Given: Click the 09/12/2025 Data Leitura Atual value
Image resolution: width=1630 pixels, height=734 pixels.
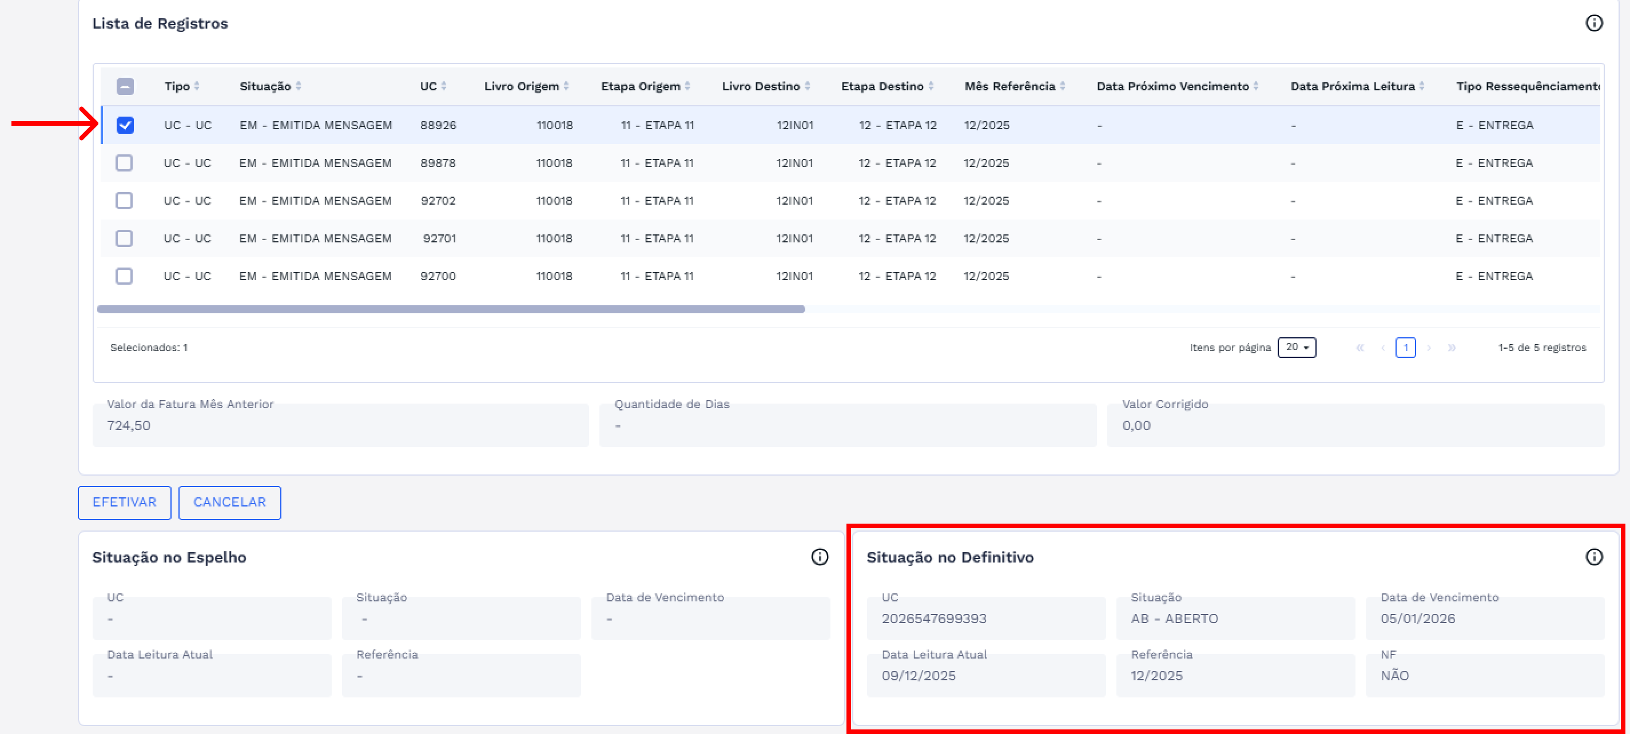Looking at the screenshot, I should point(918,676).
